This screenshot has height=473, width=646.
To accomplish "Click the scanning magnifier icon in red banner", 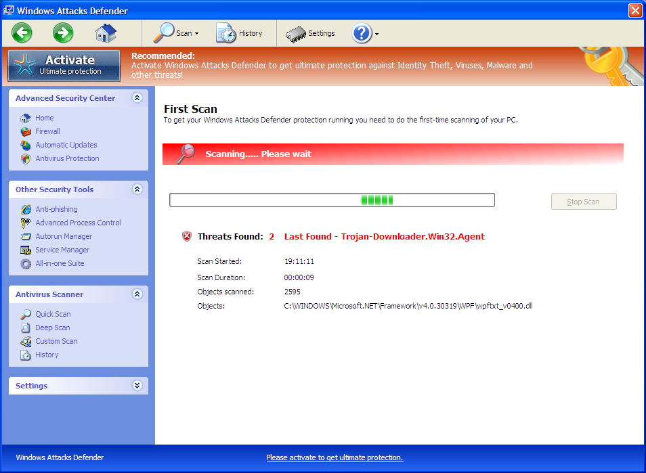I will (x=186, y=154).
